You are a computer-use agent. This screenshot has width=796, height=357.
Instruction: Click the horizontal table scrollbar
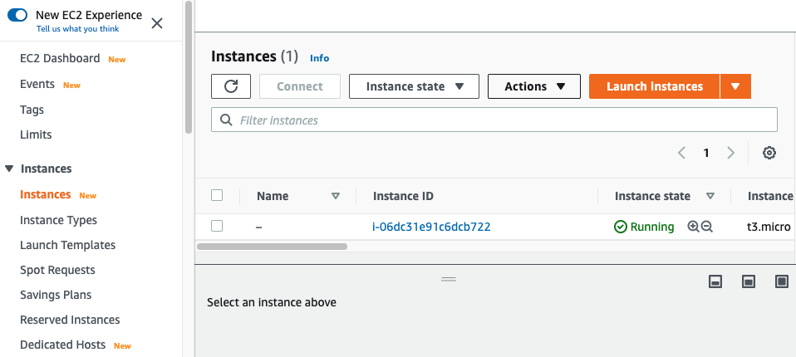272,247
